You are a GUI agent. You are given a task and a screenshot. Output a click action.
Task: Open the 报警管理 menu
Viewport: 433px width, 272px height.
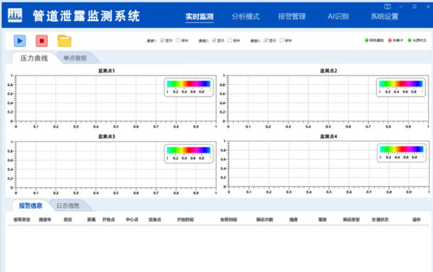(x=292, y=17)
